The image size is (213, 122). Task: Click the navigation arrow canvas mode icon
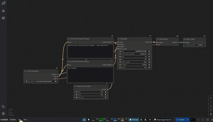(211, 110)
